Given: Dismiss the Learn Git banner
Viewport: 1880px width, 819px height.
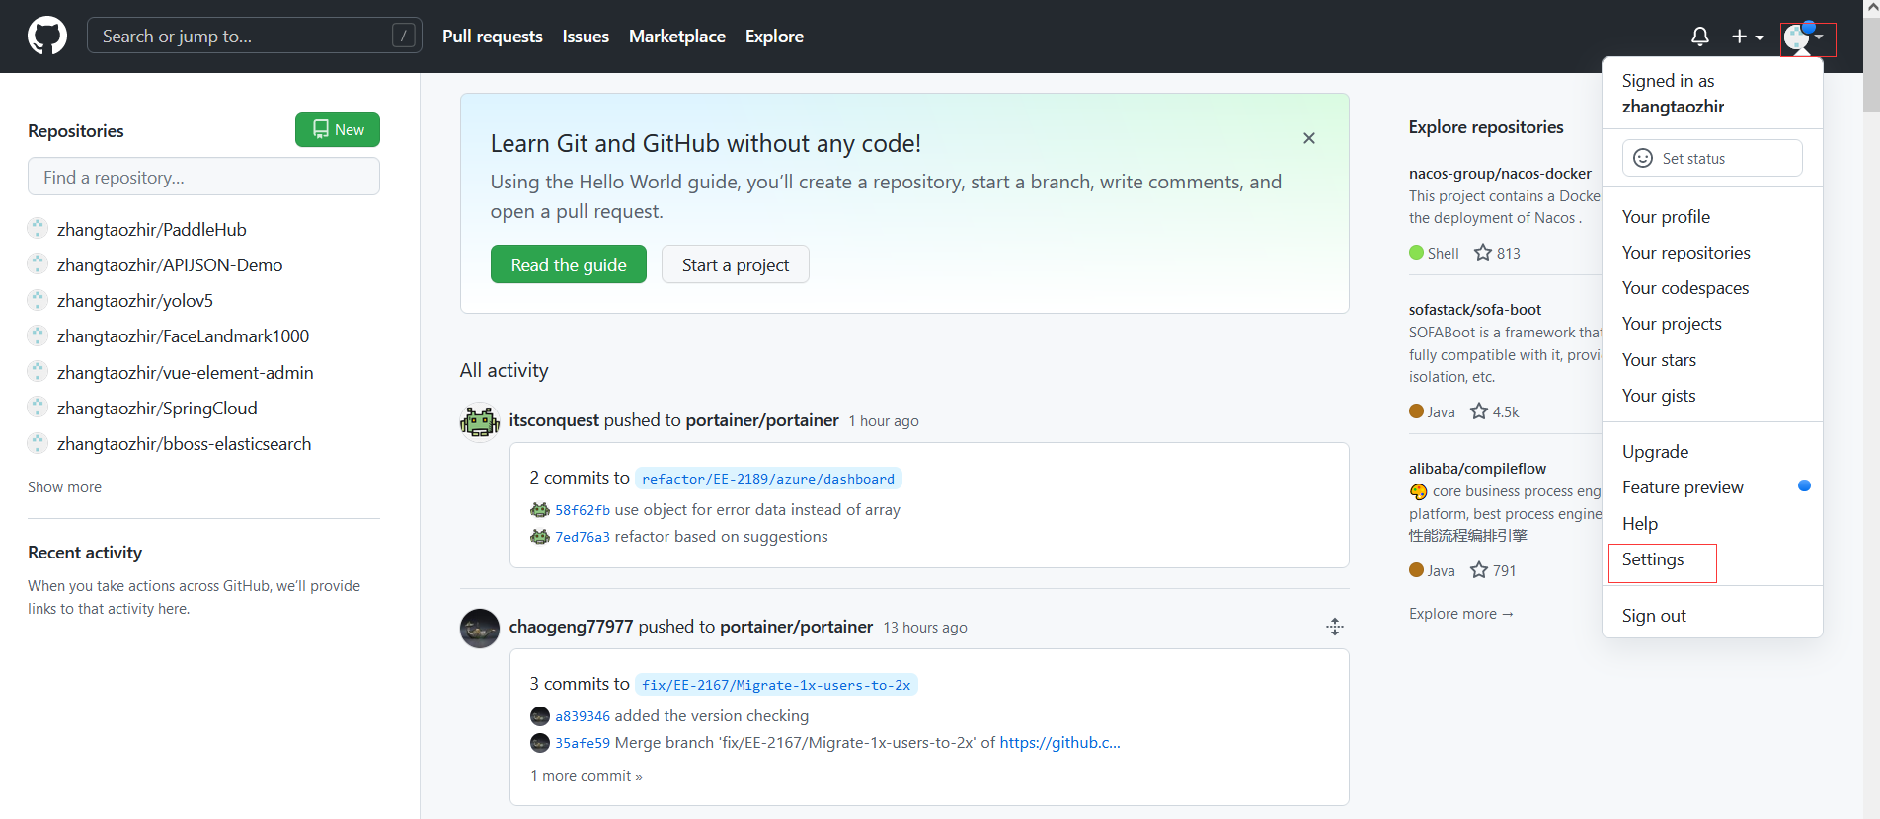Looking at the screenshot, I should [x=1308, y=138].
